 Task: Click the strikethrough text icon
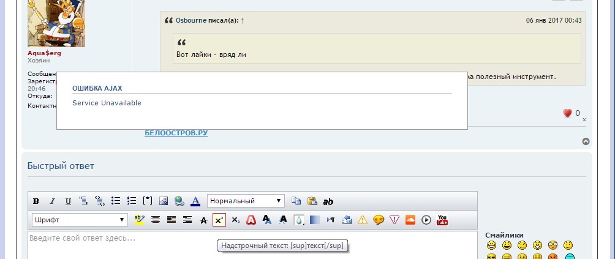click(203, 220)
